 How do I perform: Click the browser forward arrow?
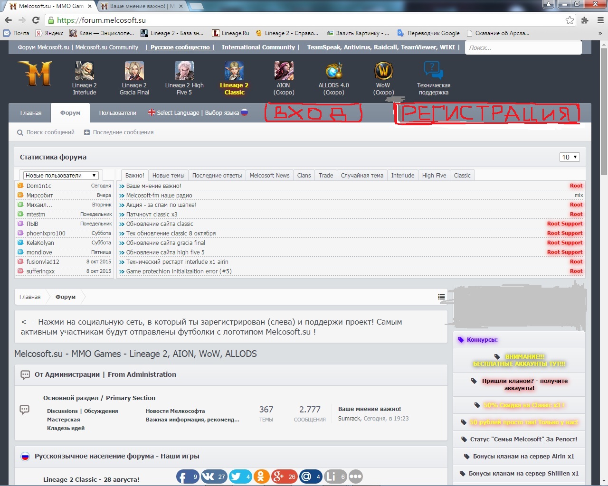point(22,20)
